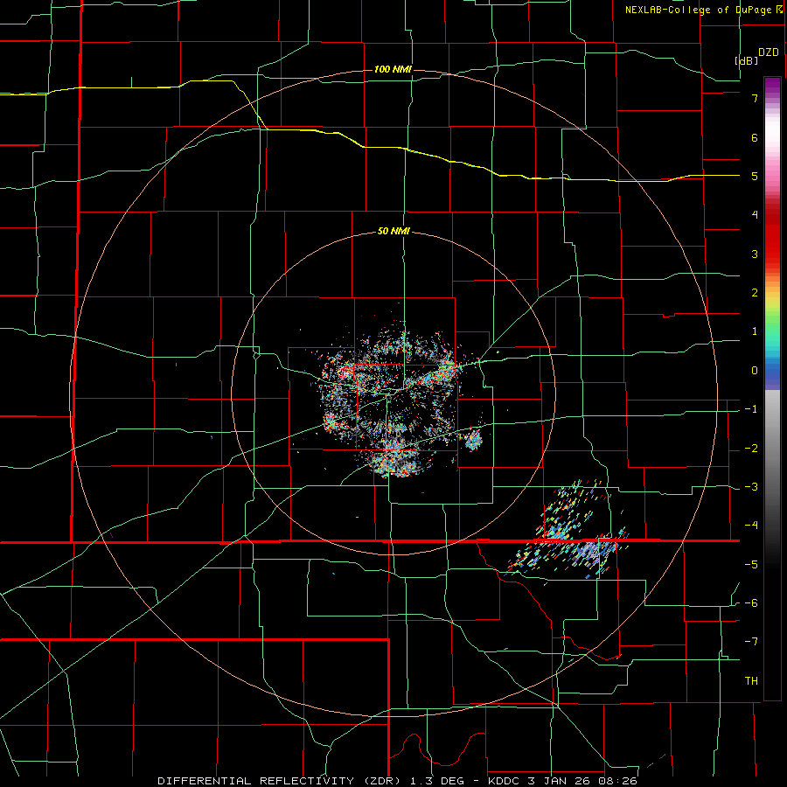Click the -3 value on the ZDR scale

(751, 487)
